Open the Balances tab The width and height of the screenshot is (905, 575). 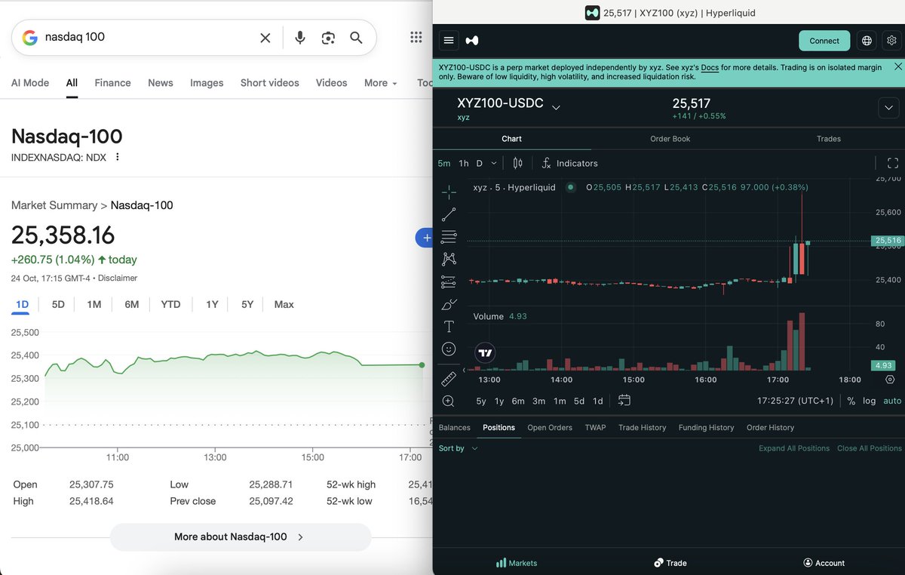click(x=454, y=427)
